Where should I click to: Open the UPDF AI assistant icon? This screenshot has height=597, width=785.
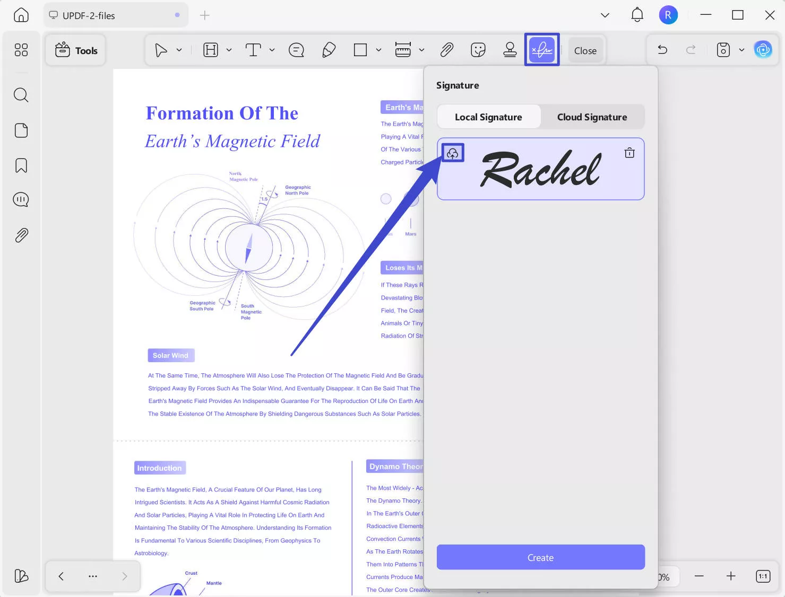763,50
